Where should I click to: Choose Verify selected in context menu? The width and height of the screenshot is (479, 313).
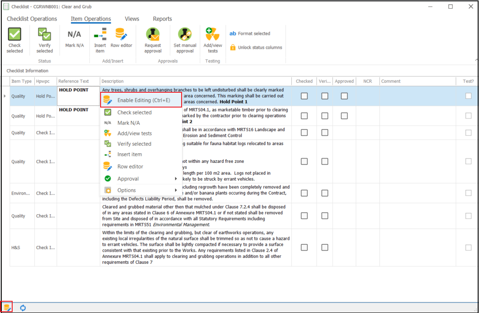pos(141,144)
